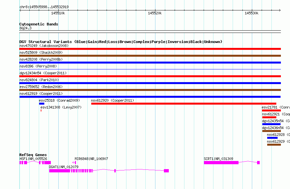The width and height of the screenshot is (290, 189).
Task: Click the MIR6848 gene arrow glyph
Action: tap(74, 163)
